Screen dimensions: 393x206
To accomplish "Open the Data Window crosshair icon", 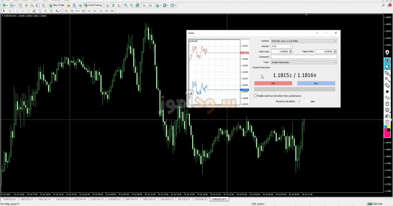I will pos(26,5).
